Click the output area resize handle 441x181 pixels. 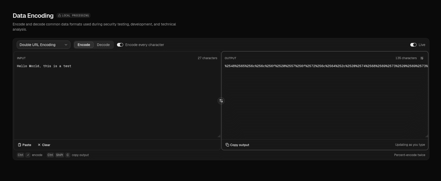pyautogui.click(x=427, y=136)
